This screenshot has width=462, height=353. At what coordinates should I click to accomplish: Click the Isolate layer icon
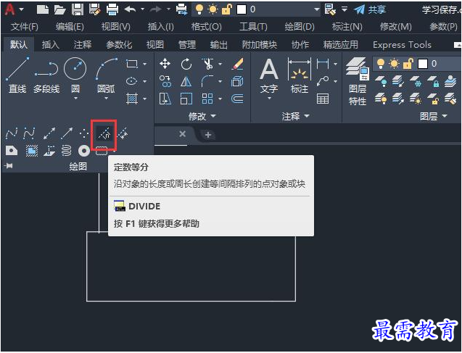(397, 81)
